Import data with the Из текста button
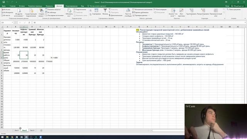 click(6, 15)
